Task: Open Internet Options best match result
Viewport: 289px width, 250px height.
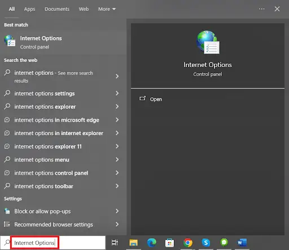Action: pos(63,42)
